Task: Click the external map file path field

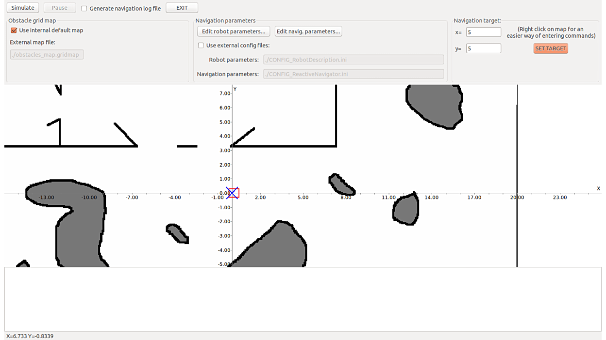Action: click(47, 55)
